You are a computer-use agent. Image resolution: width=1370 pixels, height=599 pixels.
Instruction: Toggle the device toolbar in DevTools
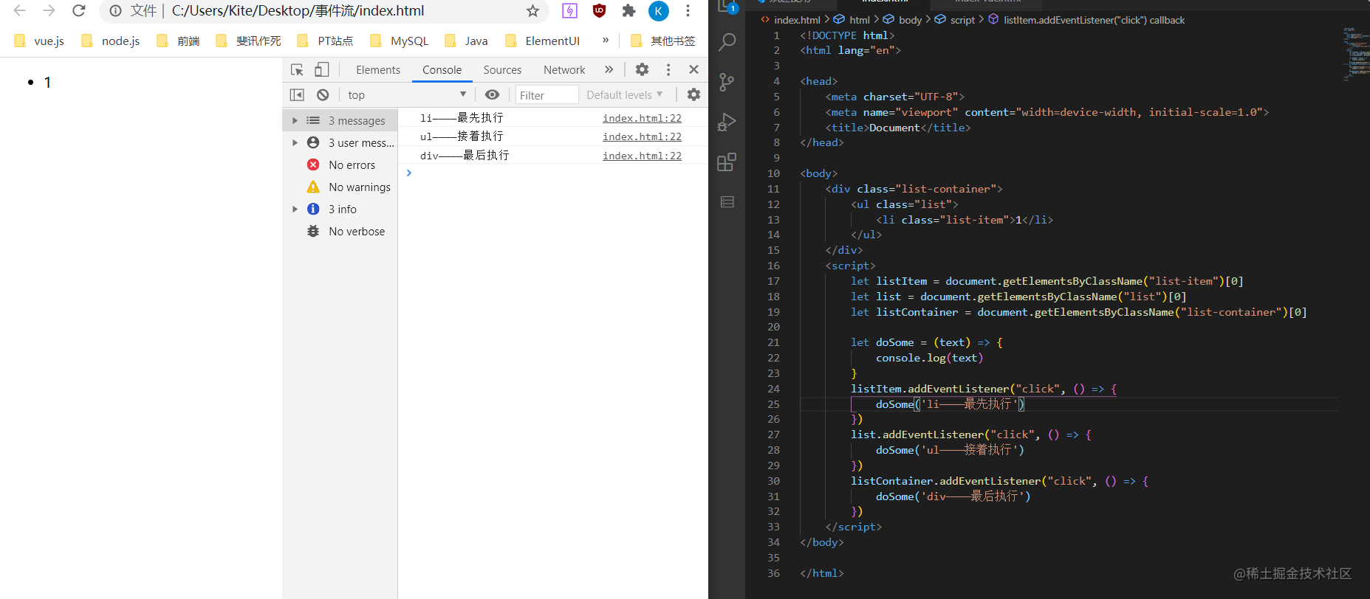click(321, 69)
